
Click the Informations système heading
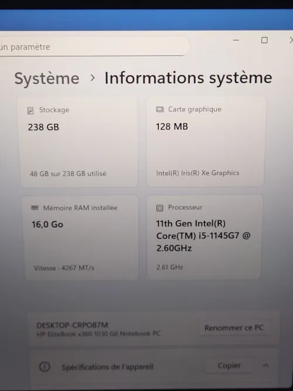(x=188, y=78)
